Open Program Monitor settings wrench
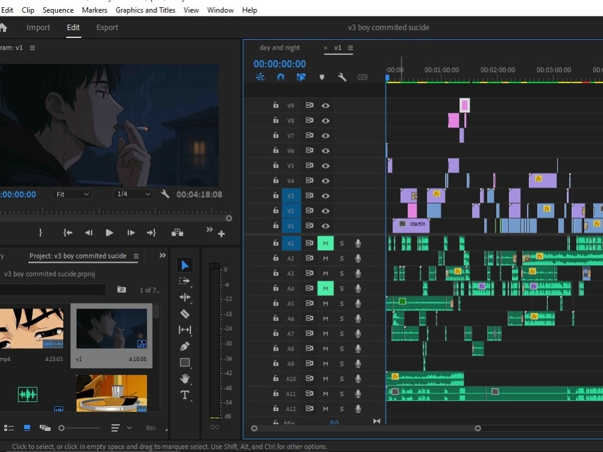The image size is (603, 452). 165,194
